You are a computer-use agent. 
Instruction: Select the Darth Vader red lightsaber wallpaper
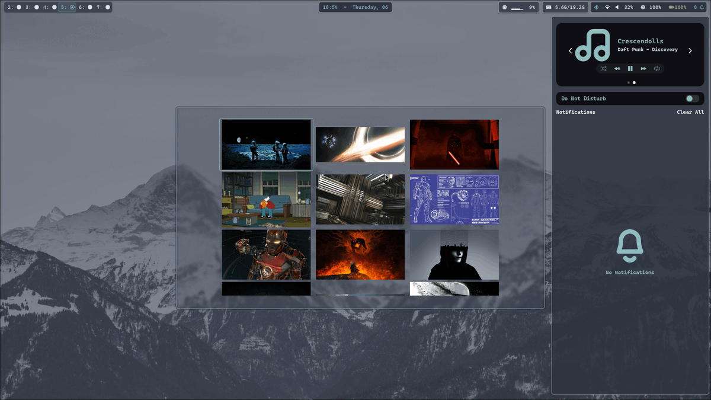coord(454,145)
